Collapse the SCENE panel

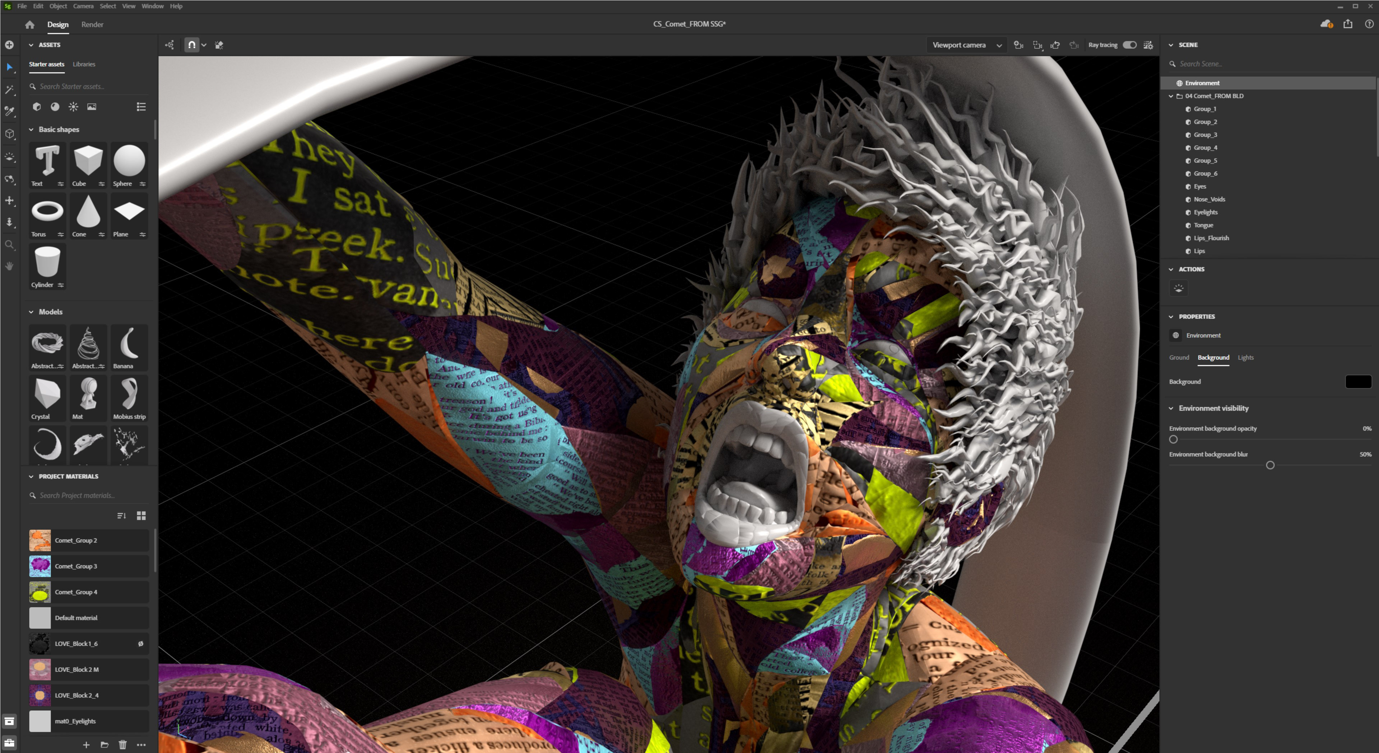tap(1171, 45)
